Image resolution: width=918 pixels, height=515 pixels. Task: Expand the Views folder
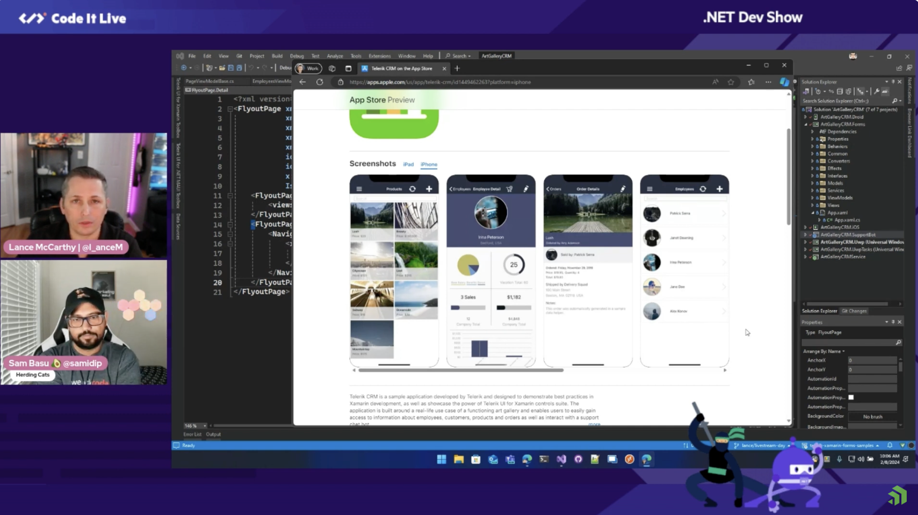tap(812, 205)
